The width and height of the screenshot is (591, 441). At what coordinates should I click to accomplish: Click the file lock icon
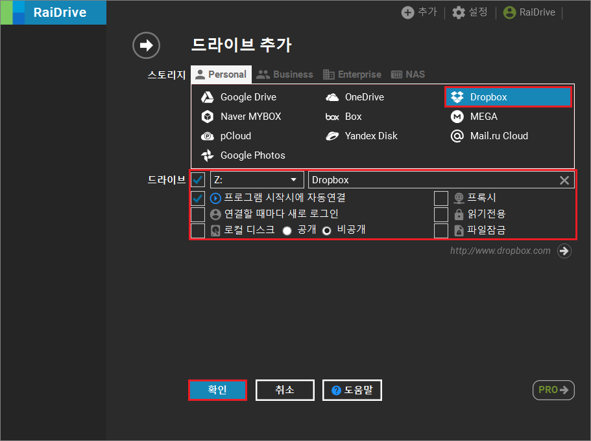click(459, 231)
